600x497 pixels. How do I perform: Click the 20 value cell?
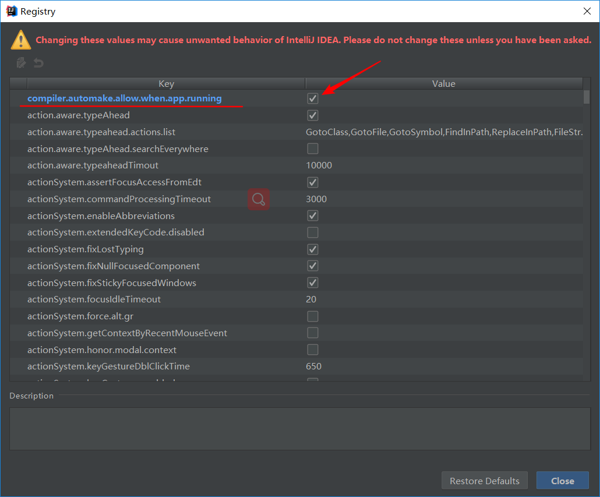click(x=444, y=299)
